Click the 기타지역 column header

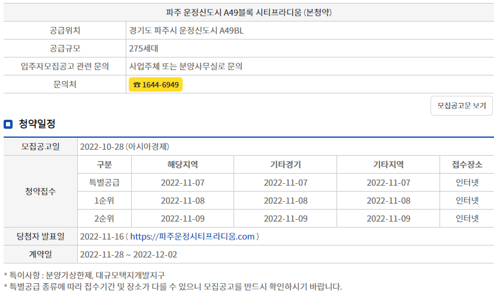pyautogui.click(x=389, y=165)
